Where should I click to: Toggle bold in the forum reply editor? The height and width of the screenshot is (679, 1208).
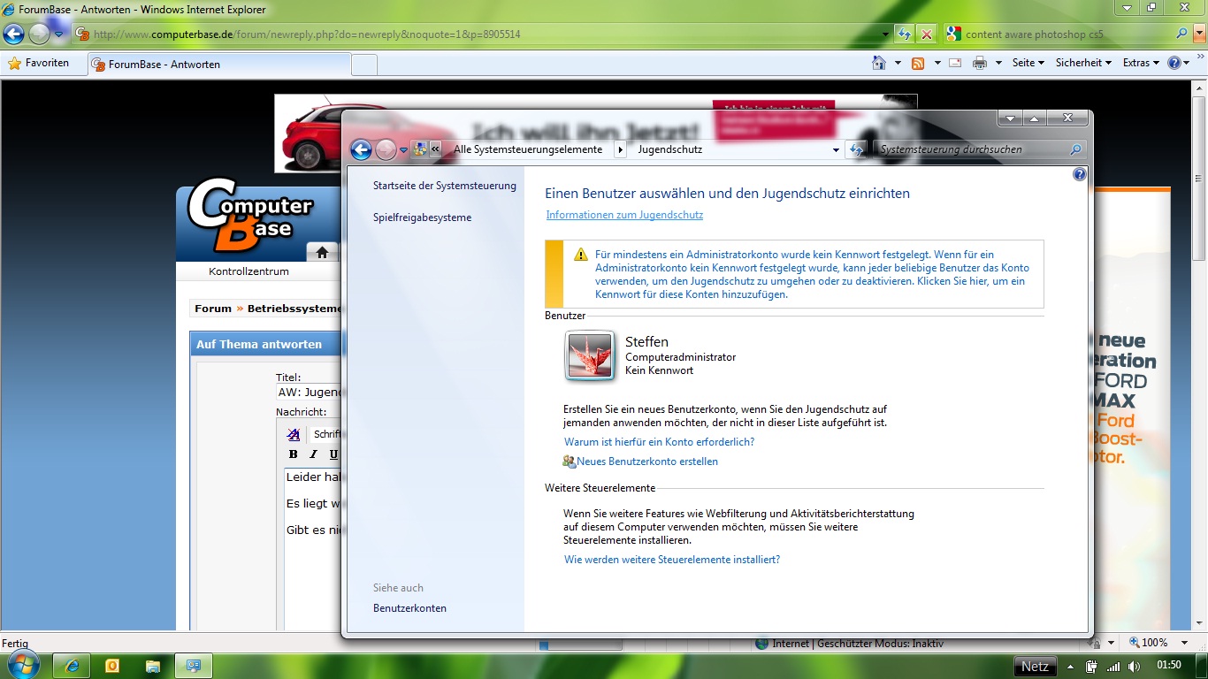point(294,454)
